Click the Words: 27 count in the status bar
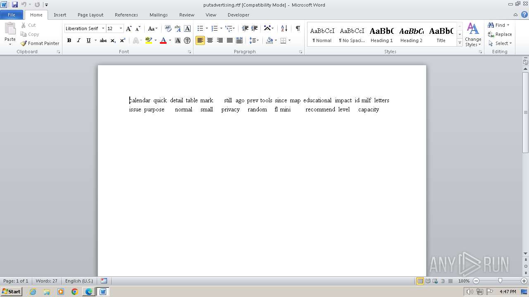Viewport: 529px width, 297px height. tap(47, 281)
